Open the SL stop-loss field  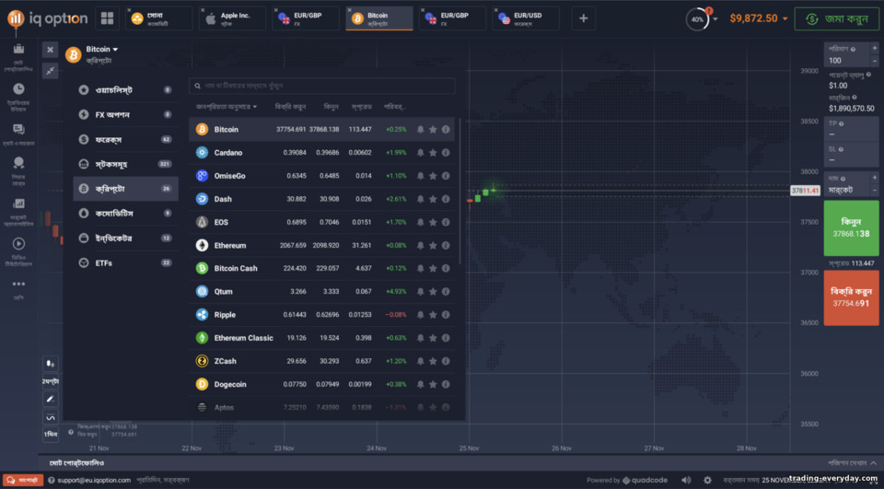point(850,155)
